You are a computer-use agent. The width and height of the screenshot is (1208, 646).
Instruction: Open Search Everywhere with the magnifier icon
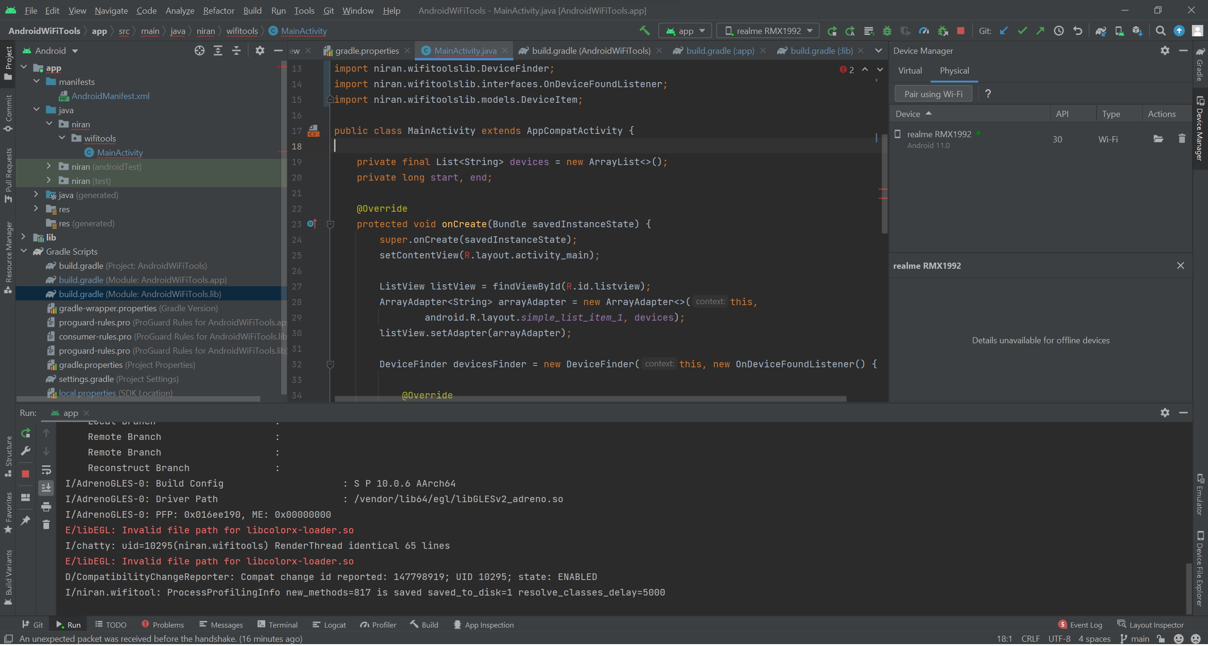click(1160, 31)
